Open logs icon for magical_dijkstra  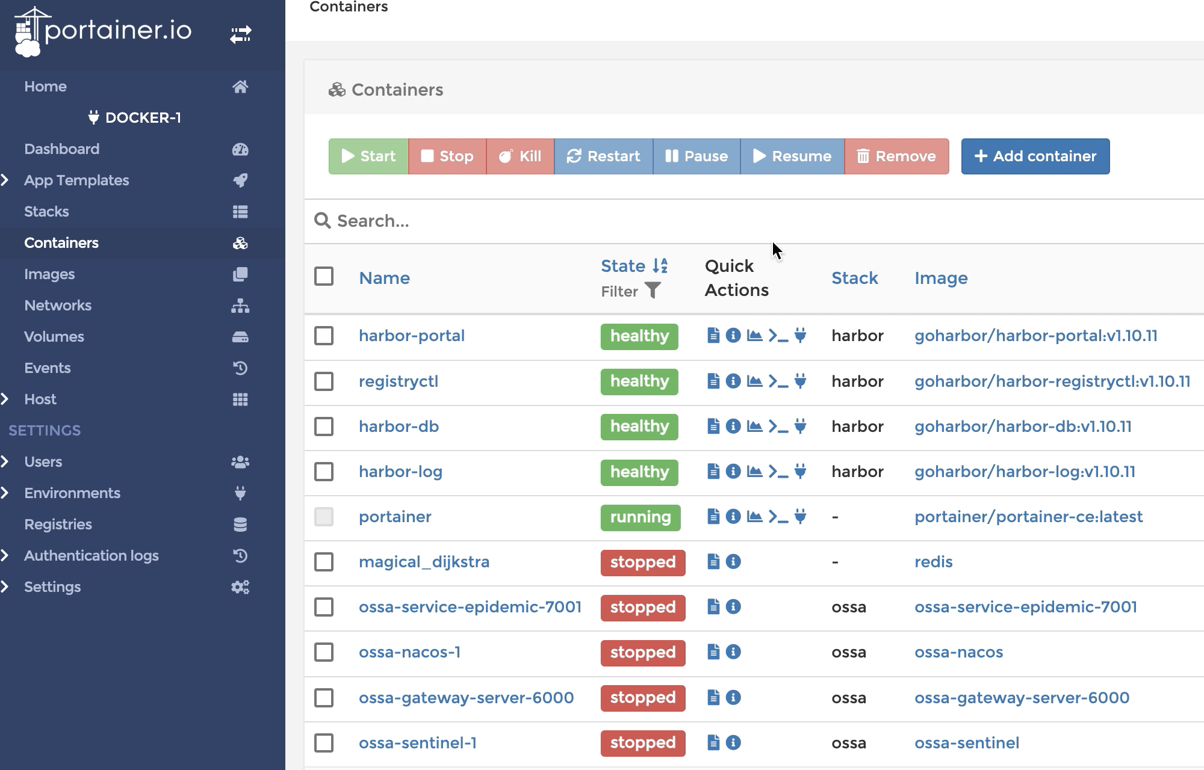[713, 561]
